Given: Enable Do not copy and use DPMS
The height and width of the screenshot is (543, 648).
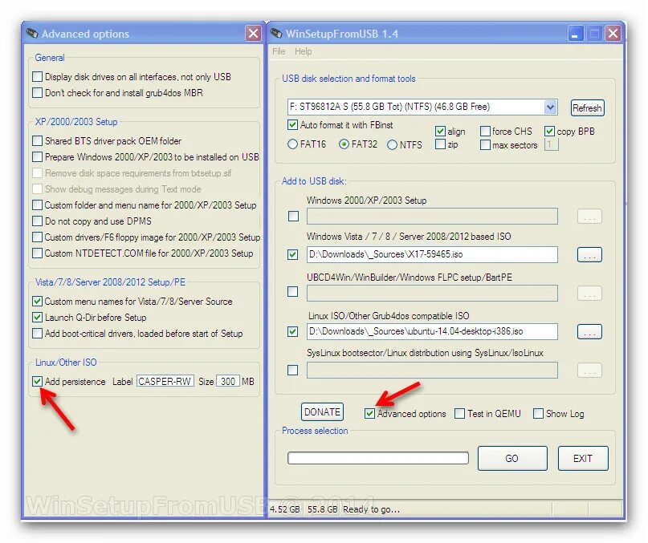Looking at the screenshot, I should [37, 221].
